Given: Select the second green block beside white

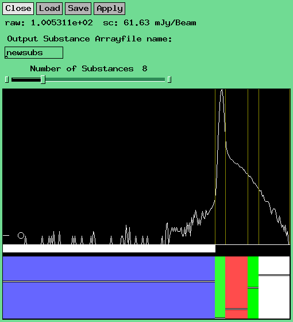Looking at the screenshot, I should click(253, 287).
